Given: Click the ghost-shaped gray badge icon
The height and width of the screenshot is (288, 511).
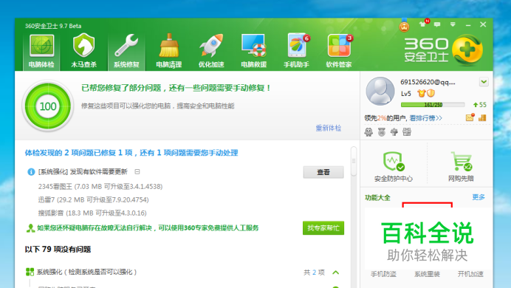Looking at the screenshot, I should 368,132.
